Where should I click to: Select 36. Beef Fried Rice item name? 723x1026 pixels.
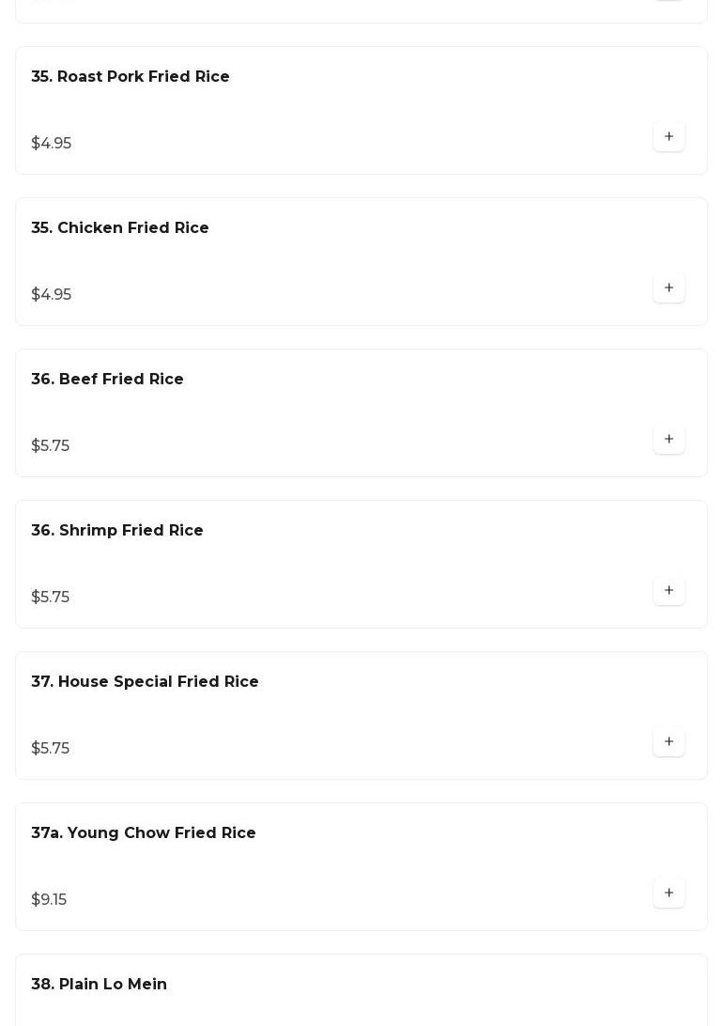point(107,380)
